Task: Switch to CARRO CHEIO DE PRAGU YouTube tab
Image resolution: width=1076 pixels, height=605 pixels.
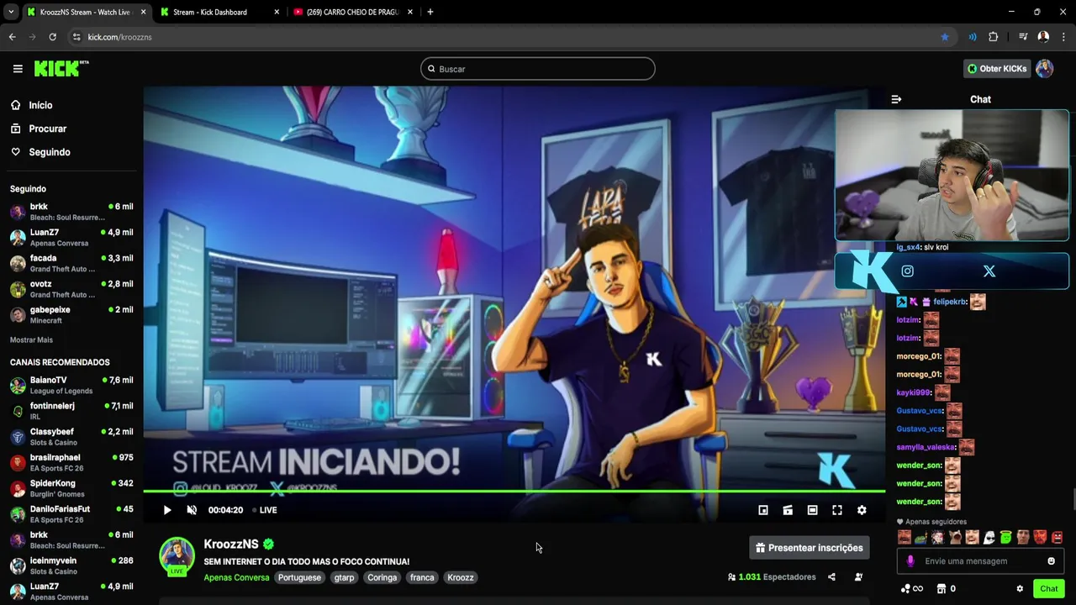Action: pyautogui.click(x=353, y=12)
